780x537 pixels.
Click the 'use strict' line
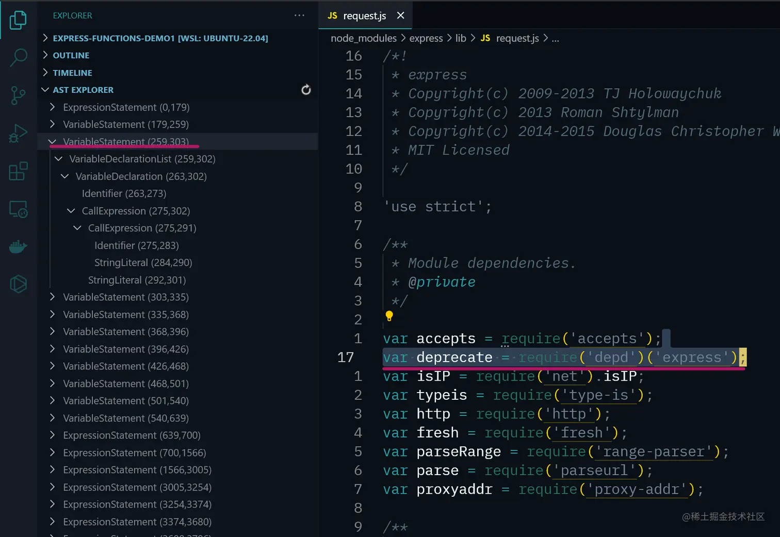437,207
